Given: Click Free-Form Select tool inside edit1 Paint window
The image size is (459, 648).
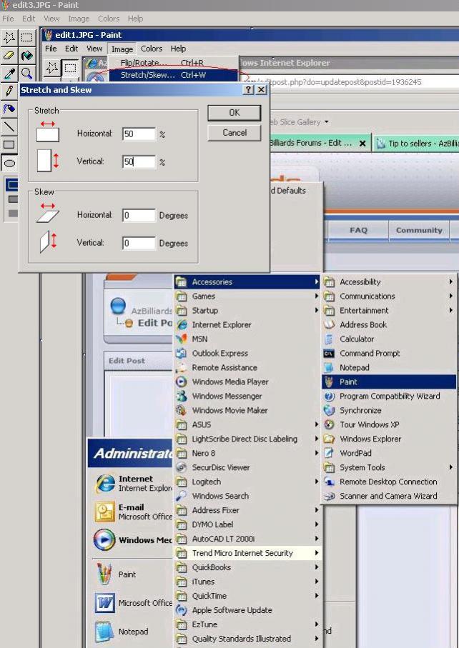Looking at the screenshot, I should (x=52, y=68).
